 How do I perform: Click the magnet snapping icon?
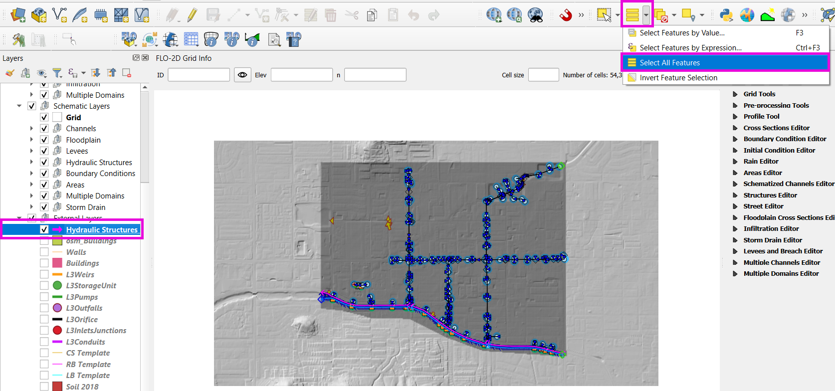click(565, 15)
